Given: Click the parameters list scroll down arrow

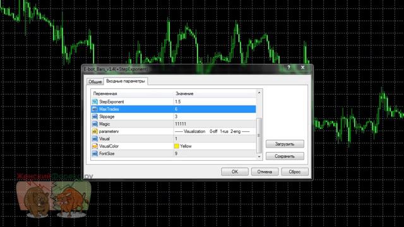Looking at the screenshot, I should 259,156.
